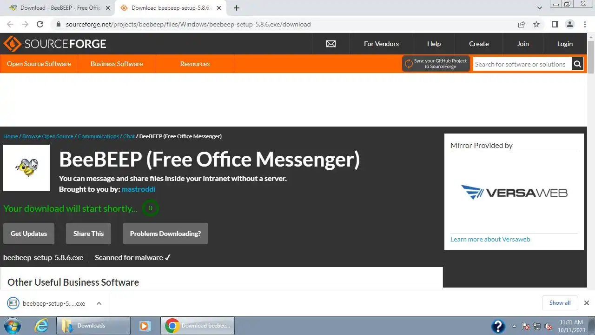The image size is (595, 335).
Task: Click the share page icon in address bar
Action: point(522,24)
